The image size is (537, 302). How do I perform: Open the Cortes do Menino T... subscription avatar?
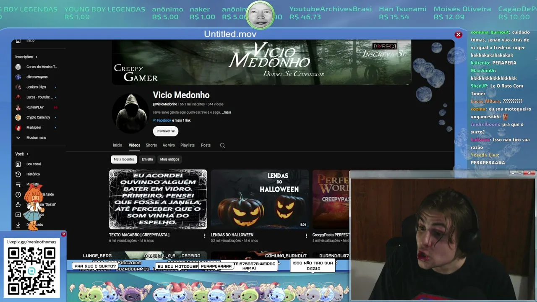[x=18, y=67]
